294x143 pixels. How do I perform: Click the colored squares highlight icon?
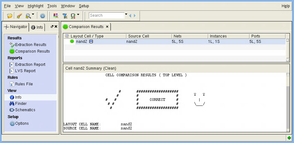pos(56,15)
